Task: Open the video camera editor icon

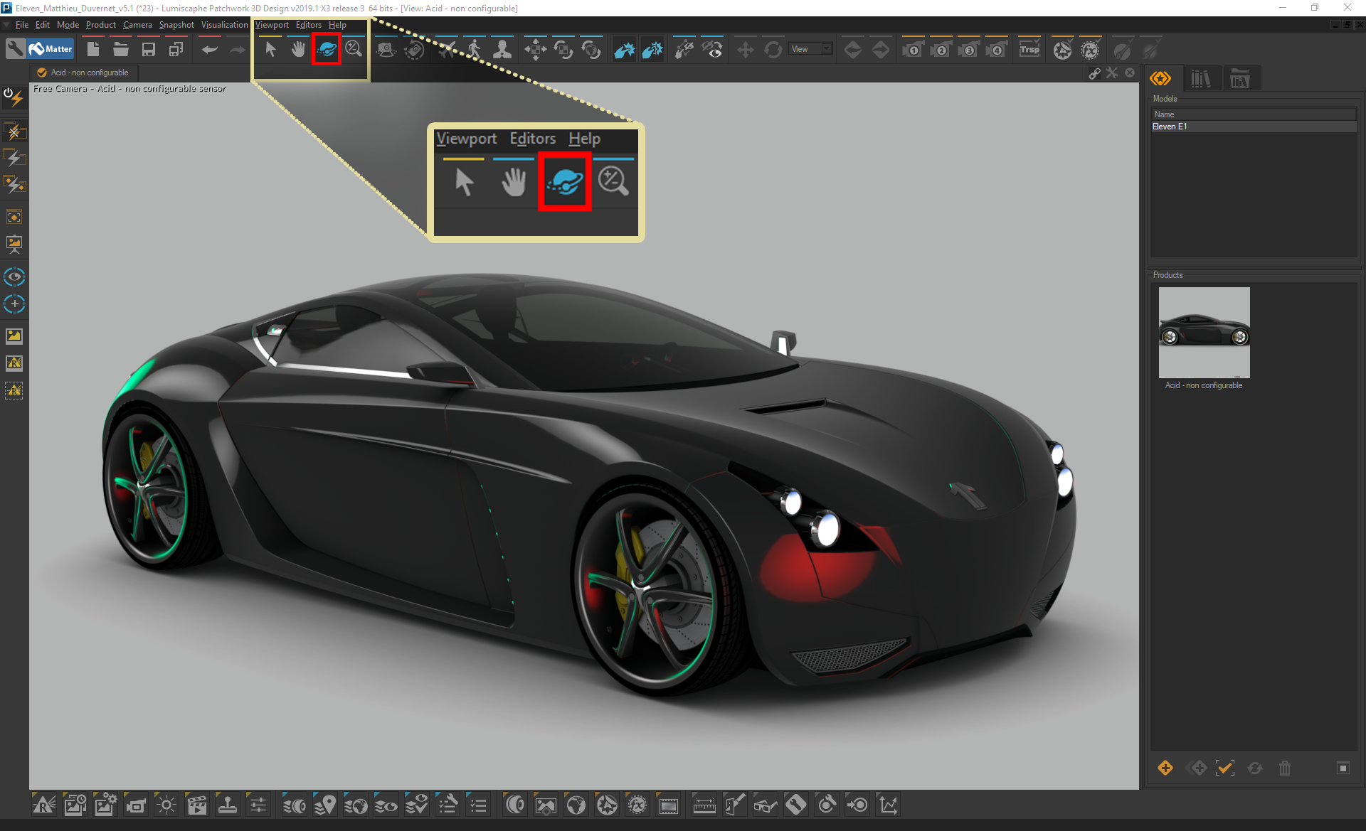Action: tap(135, 805)
